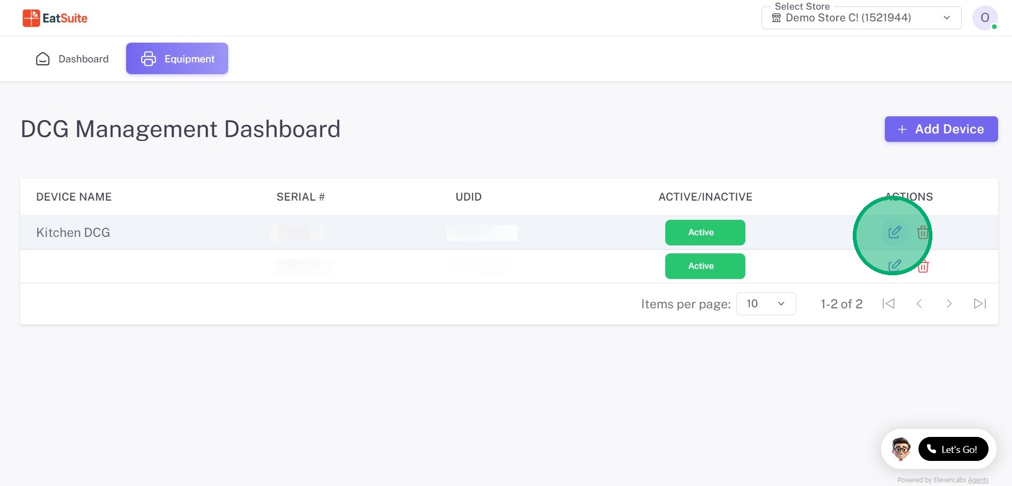This screenshot has height=486, width=1012.
Task: Open the Select Store dropdown
Action: click(x=861, y=18)
